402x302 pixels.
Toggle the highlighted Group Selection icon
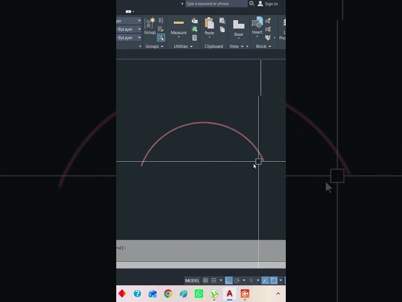point(161,38)
